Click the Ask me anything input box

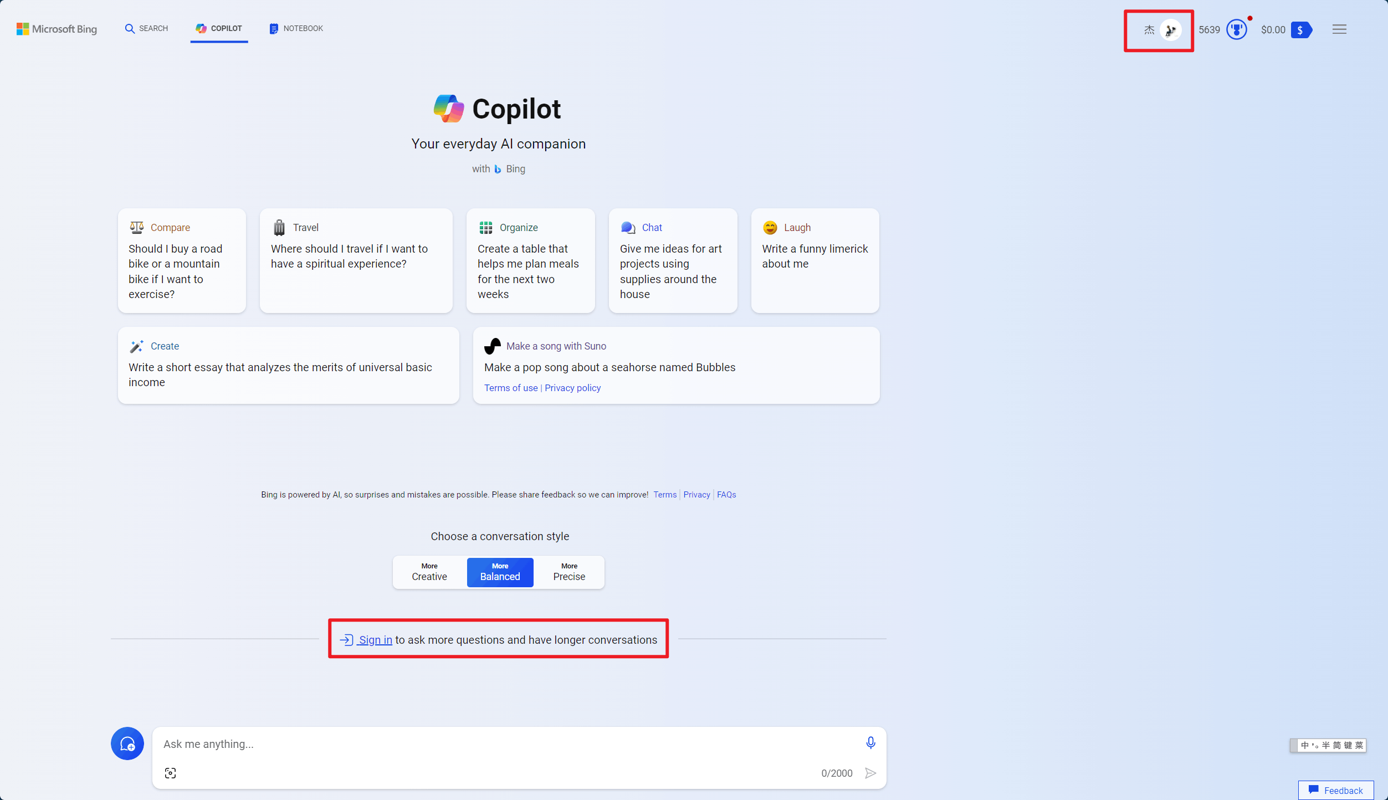(x=499, y=743)
